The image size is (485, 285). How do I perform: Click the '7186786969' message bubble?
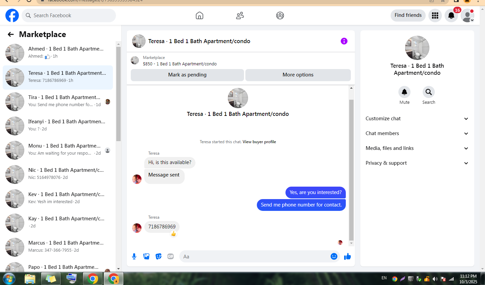[162, 227]
